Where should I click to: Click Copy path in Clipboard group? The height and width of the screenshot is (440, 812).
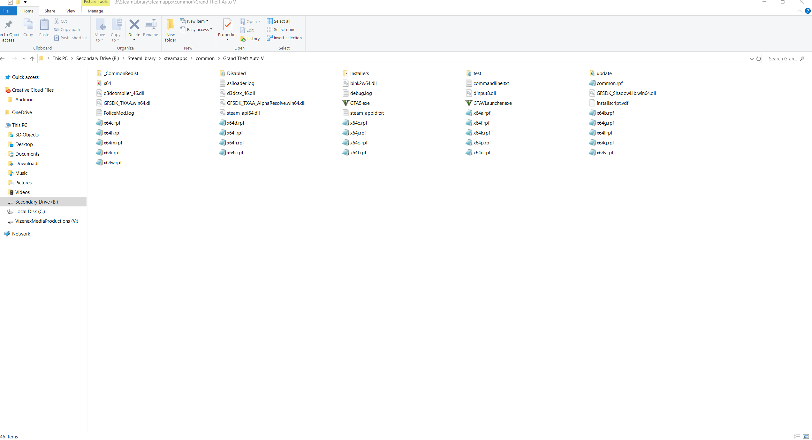point(67,29)
